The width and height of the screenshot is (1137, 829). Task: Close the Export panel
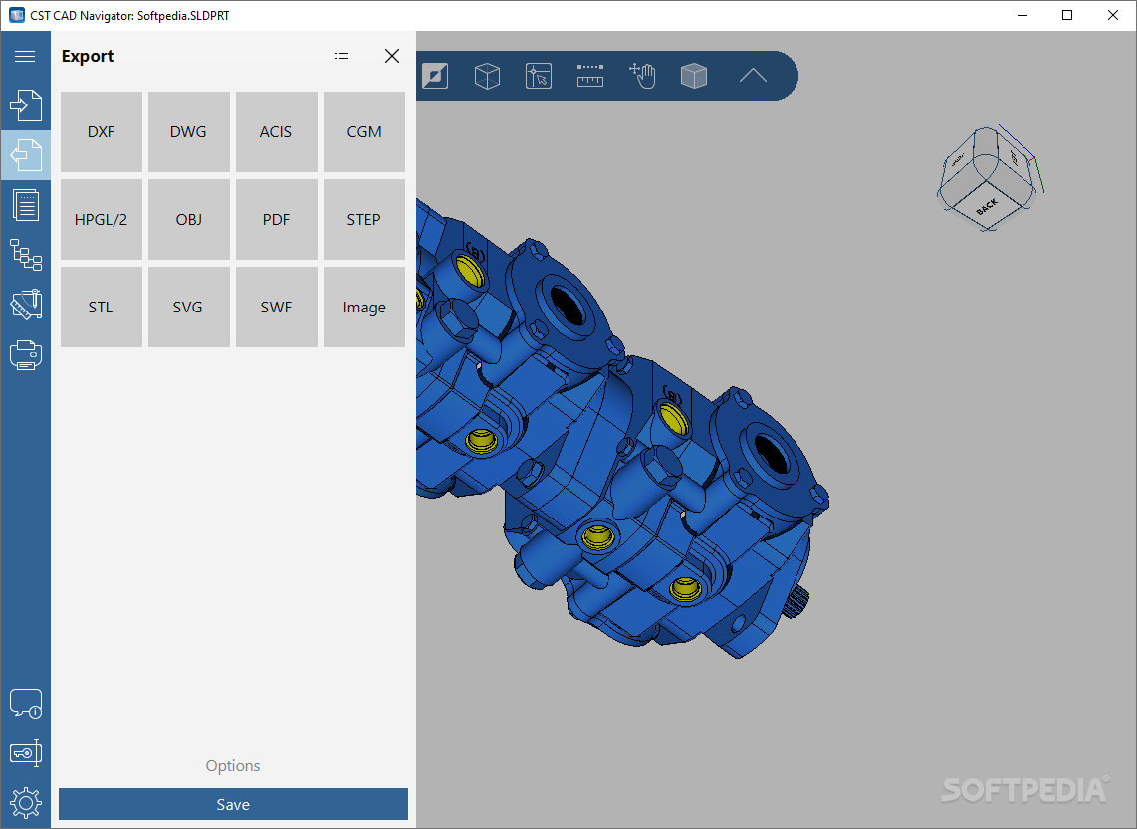tap(392, 56)
